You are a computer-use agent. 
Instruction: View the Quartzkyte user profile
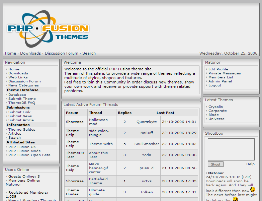click(147, 122)
